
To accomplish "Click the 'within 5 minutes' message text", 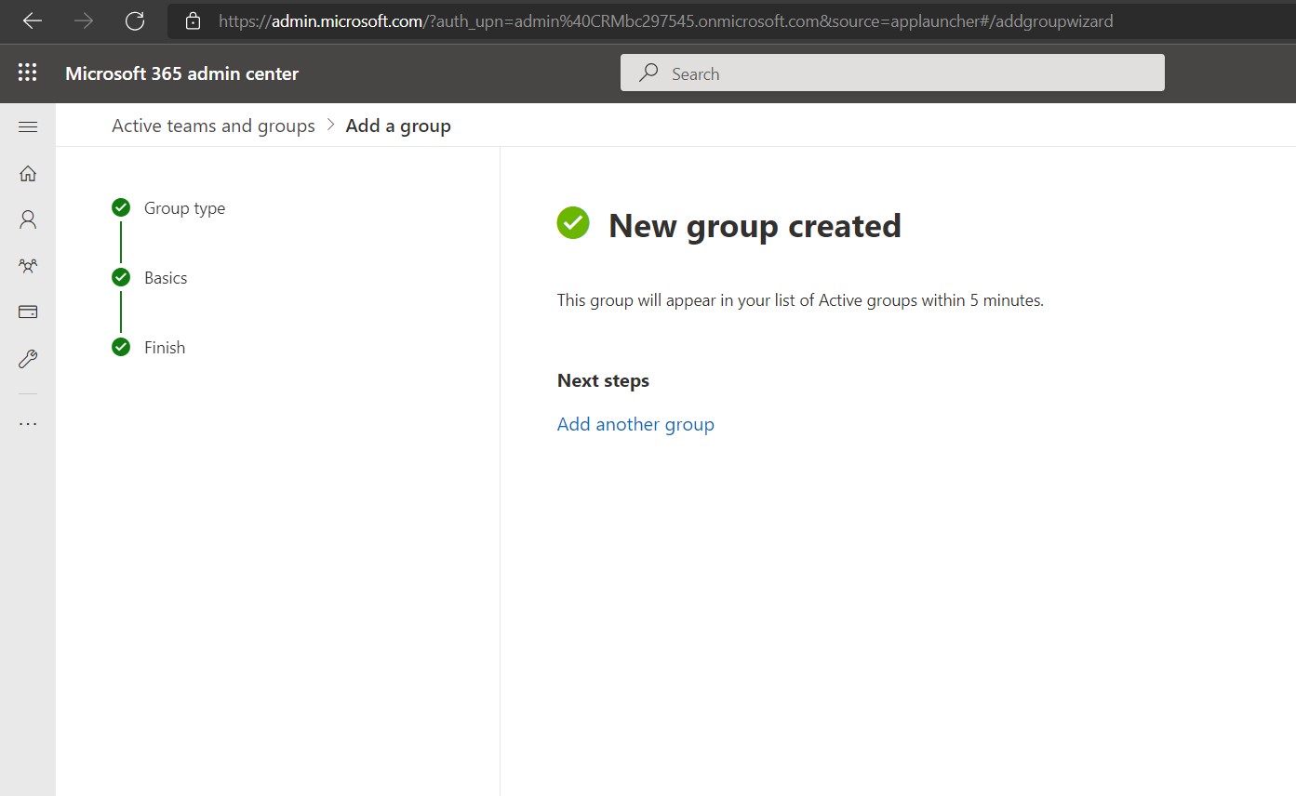I will [x=800, y=300].
